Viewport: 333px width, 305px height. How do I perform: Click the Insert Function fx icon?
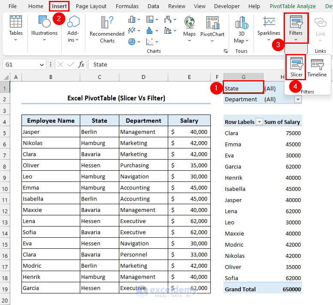click(81, 64)
